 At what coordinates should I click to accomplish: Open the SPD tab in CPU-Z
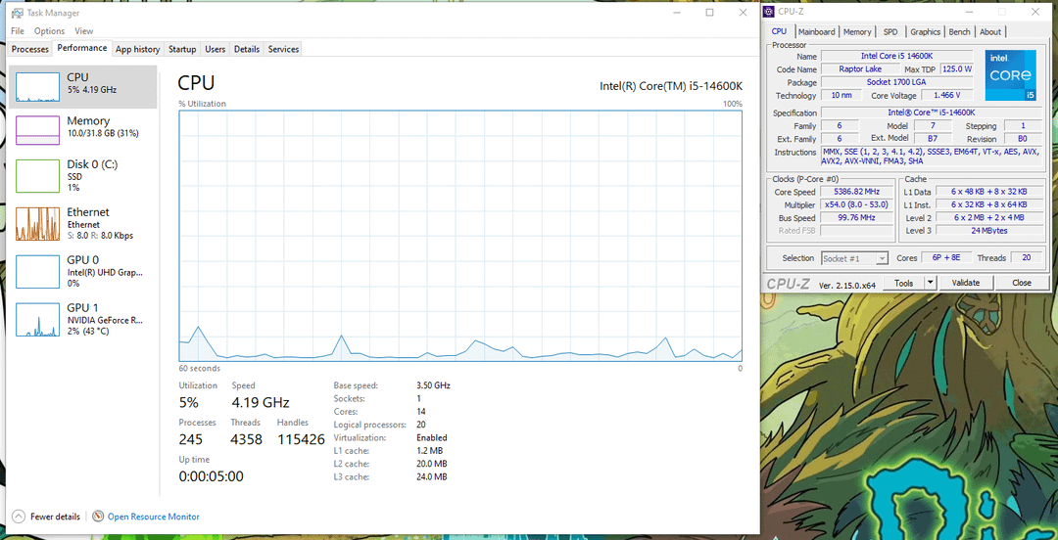coord(890,31)
